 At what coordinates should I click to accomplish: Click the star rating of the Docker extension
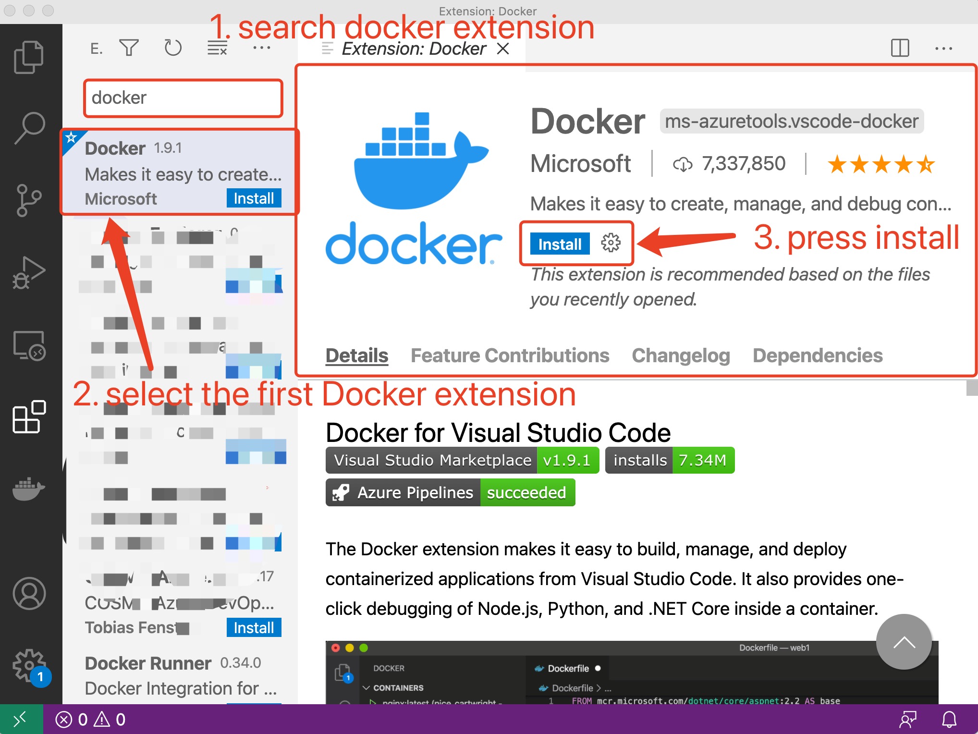tap(881, 164)
